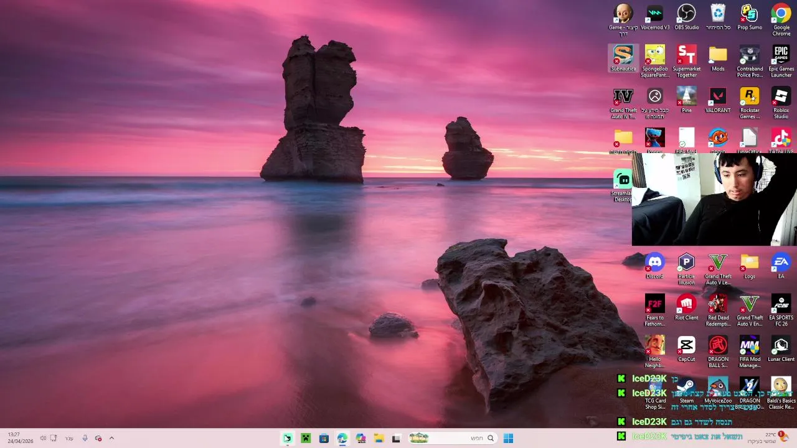
Task: Select the Prop Sumo game icon
Action: pyautogui.click(x=750, y=18)
